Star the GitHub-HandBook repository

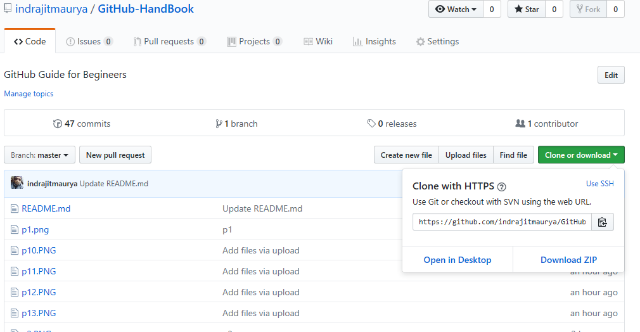pyautogui.click(x=527, y=9)
